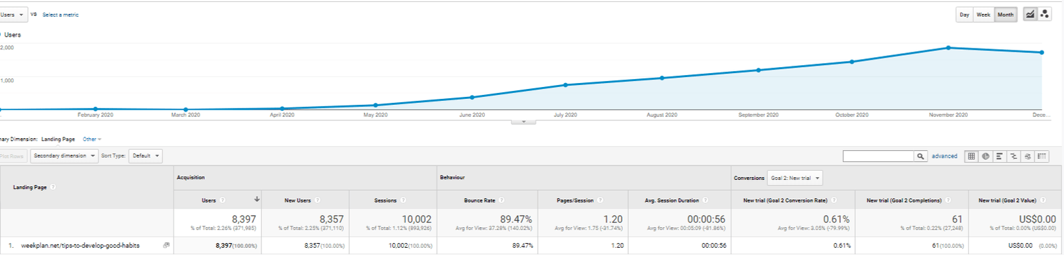Open the Sort Type Default dropdown
This screenshot has height=255, width=1064.
pos(146,156)
